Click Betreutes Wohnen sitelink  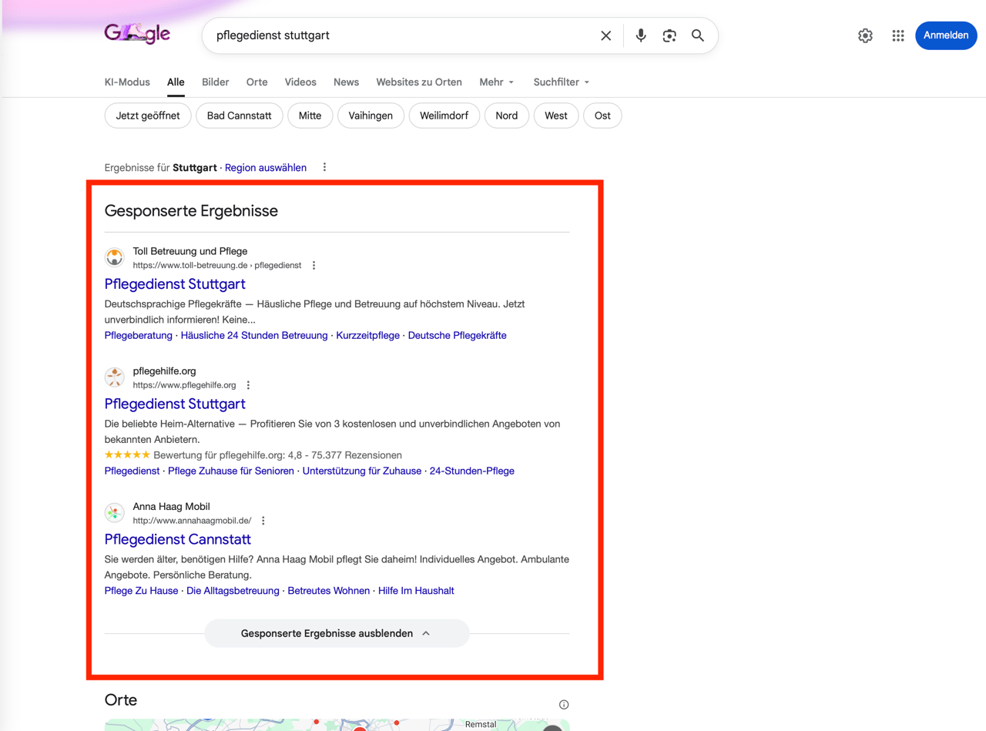tap(329, 591)
